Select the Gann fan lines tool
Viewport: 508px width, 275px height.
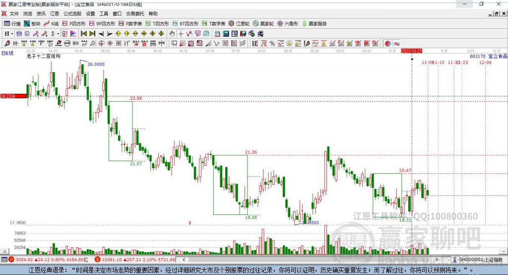tap(183, 44)
